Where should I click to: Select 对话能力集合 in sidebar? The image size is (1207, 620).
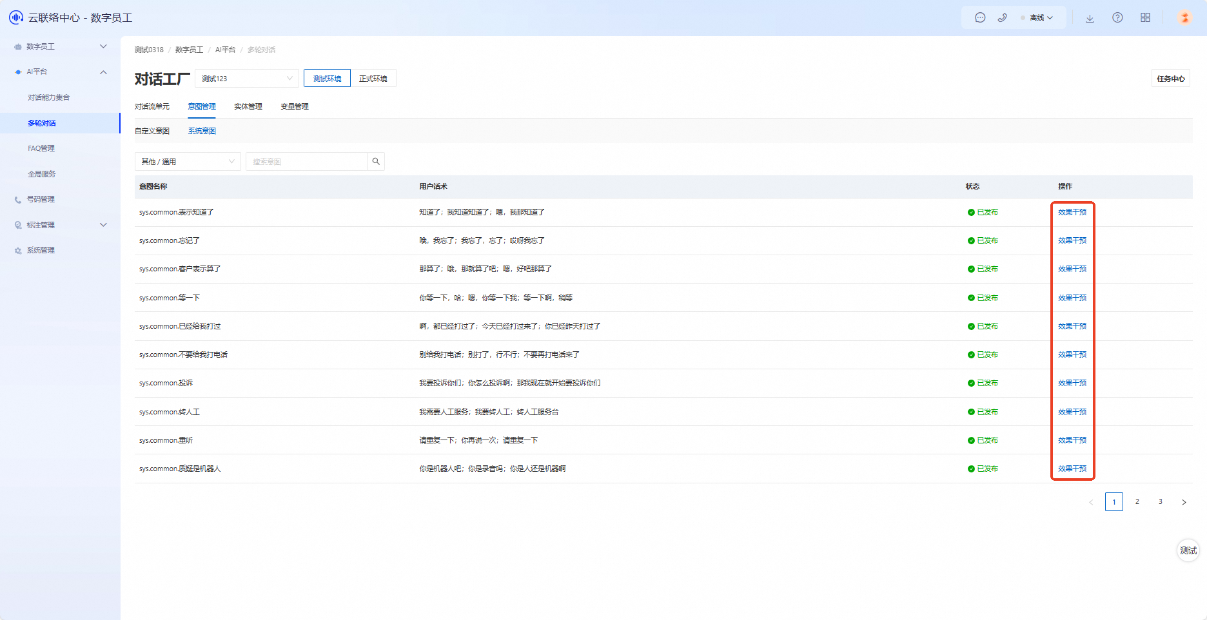coord(49,98)
